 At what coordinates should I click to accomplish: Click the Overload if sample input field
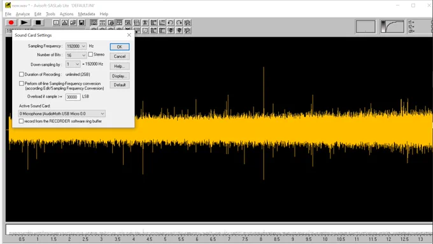coord(73,97)
